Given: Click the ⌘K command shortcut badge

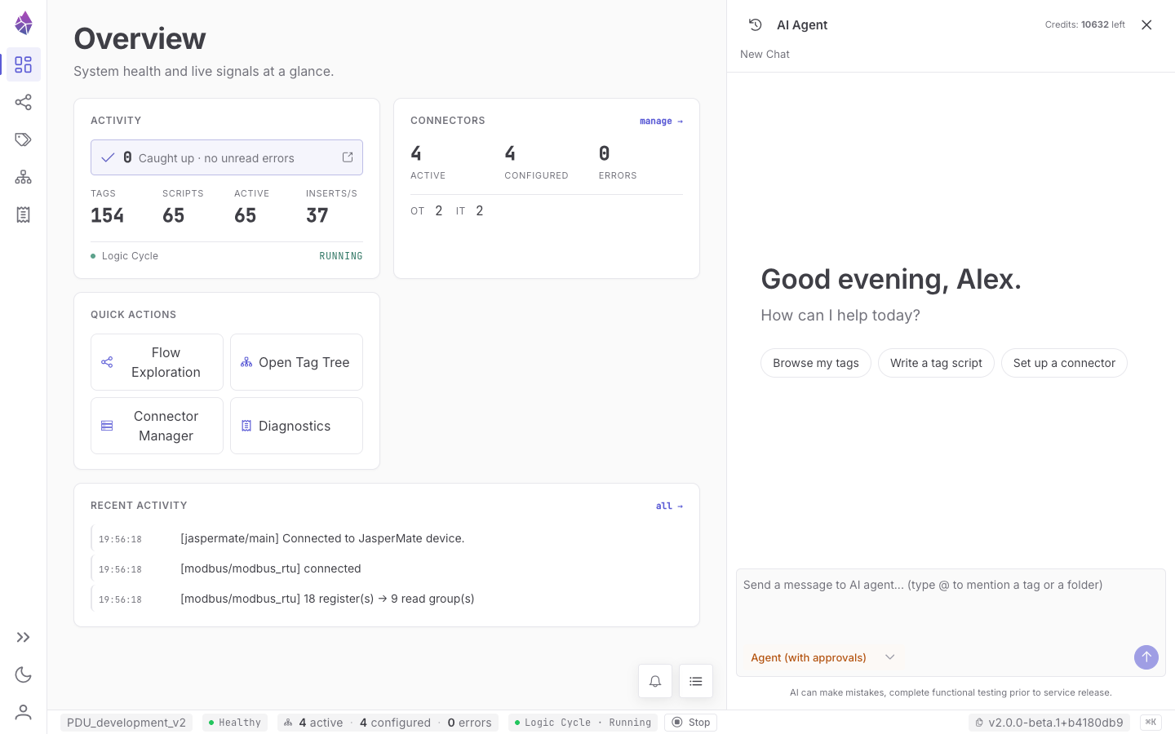Looking at the screenshot, I should [1151, 723].
